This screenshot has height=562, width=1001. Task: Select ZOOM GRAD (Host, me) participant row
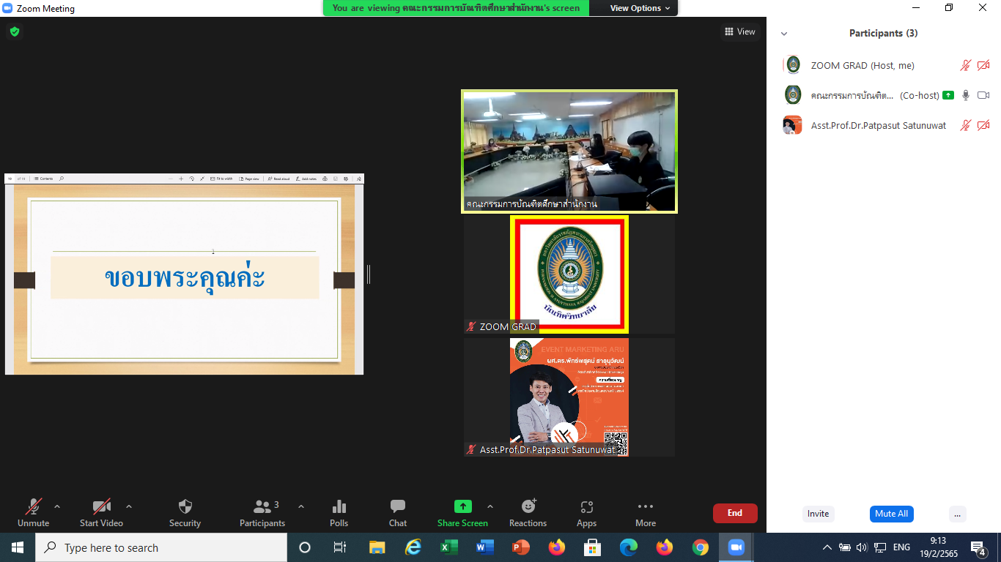coord(884,65)
